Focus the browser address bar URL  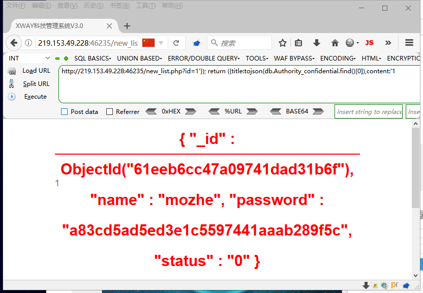tap(88, 43)
